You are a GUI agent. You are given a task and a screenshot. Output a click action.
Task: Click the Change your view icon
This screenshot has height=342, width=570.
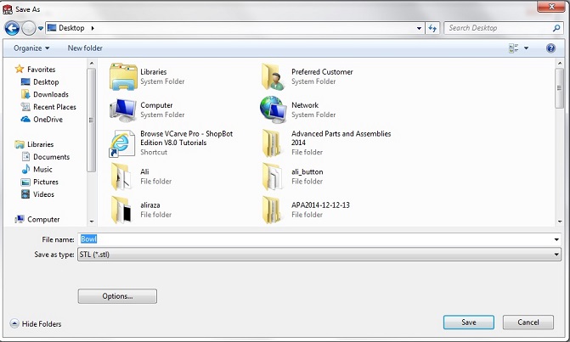click(513, 48)
